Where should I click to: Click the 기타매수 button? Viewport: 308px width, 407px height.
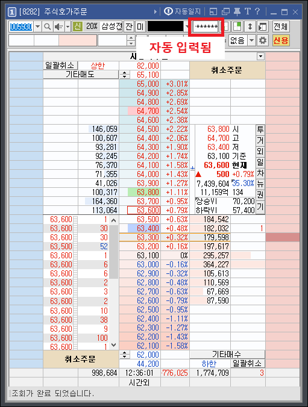pos(227,355)
